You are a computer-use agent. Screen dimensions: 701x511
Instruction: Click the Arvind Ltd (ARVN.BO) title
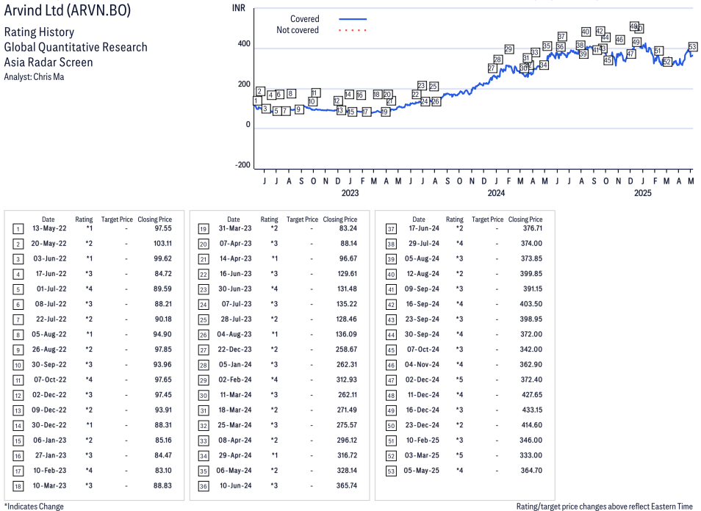click(x=67, y=10)
